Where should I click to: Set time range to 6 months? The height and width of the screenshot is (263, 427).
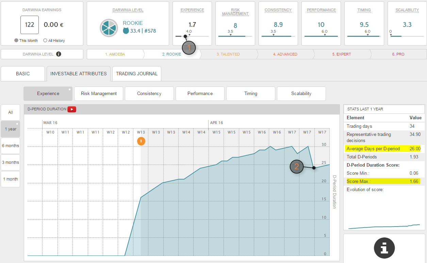tap(11, 146)
